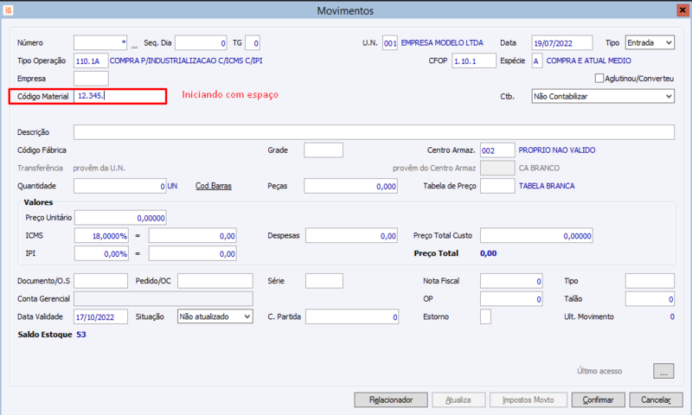Click the Ult. Movimento value
This screenshot has width=692, height=415.
(x=672, y=316)
